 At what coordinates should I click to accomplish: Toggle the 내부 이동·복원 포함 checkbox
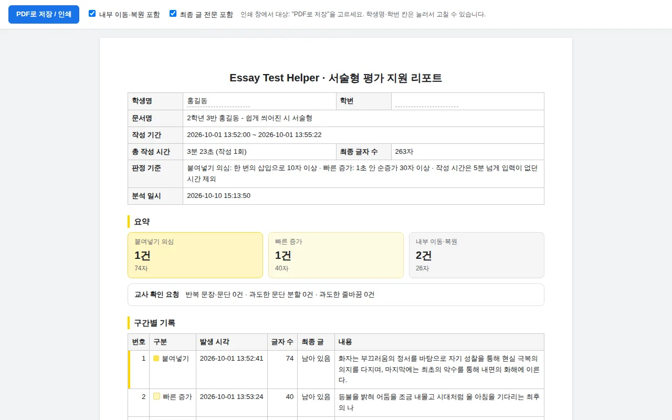[x=92, y=14]
